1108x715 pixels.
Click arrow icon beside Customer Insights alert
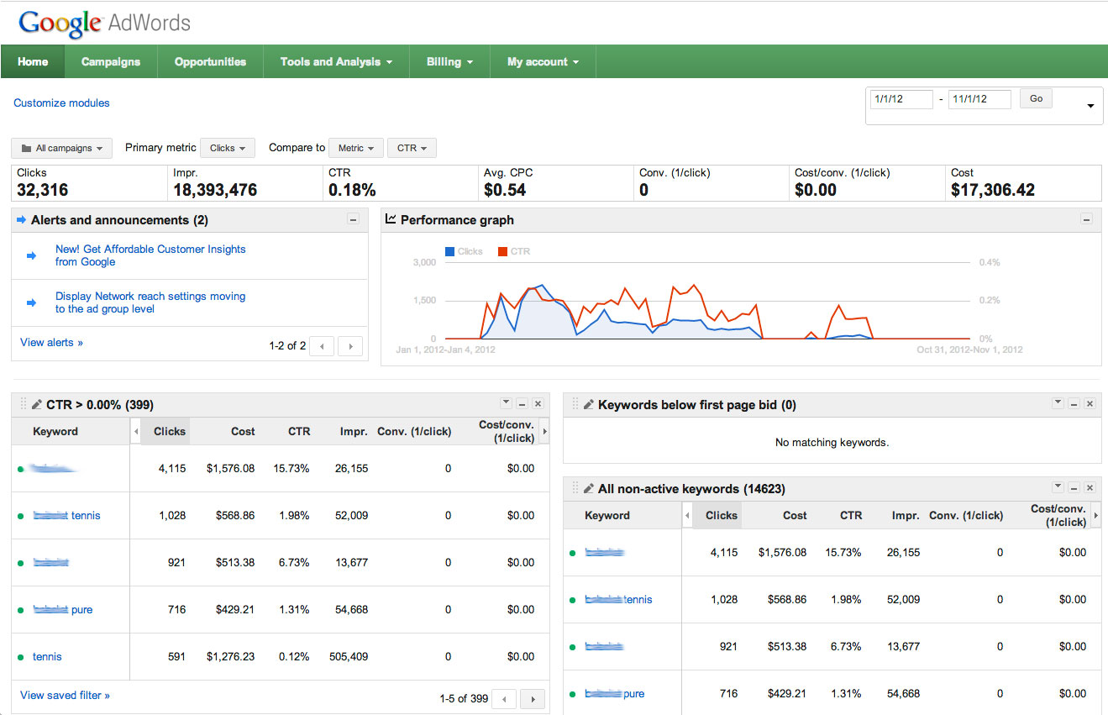pyautogui.click(x=32, y=255)
